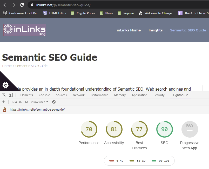The height and width of the screenshot is (169, 209).
Task: Click the Semantic SEO Guide page heading
Action: [50, 57]
